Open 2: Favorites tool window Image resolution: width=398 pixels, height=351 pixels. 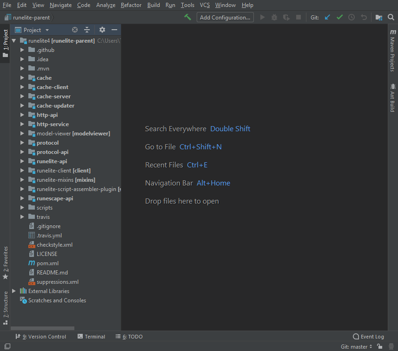point(5,263)
